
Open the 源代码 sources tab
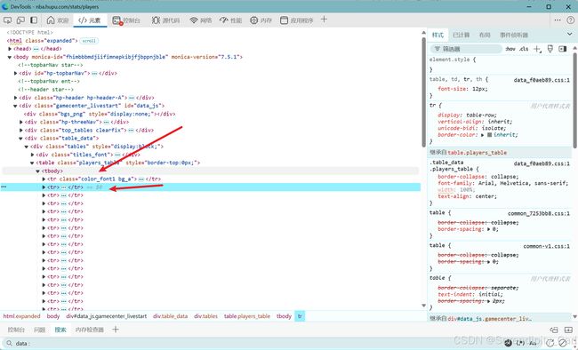point(165,20)
